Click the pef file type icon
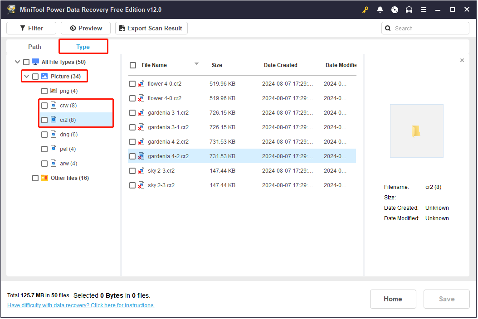478x319 pixels. [x=54, y=149]
